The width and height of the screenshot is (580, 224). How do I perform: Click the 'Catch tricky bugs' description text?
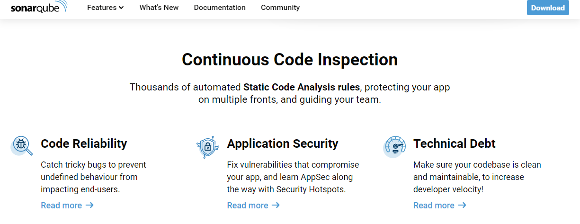pyautogui.click(x=94, y=177)
